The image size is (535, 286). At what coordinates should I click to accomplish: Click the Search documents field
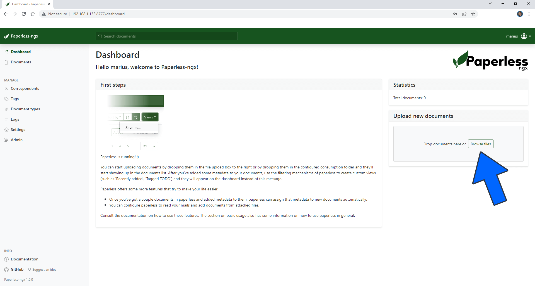[167, 36]
